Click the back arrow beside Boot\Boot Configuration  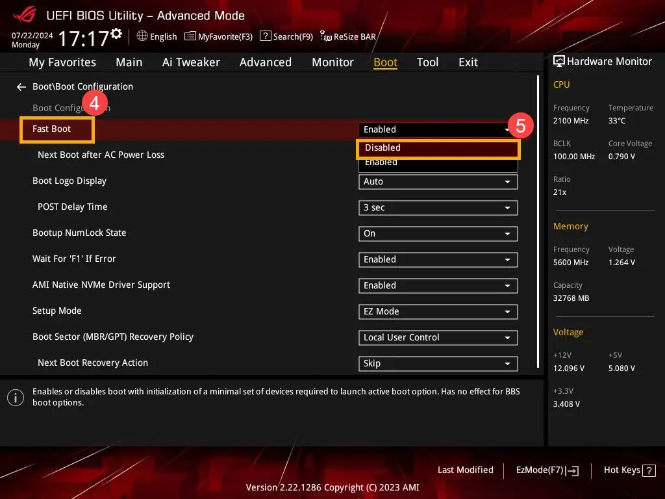tap(21, 87)
